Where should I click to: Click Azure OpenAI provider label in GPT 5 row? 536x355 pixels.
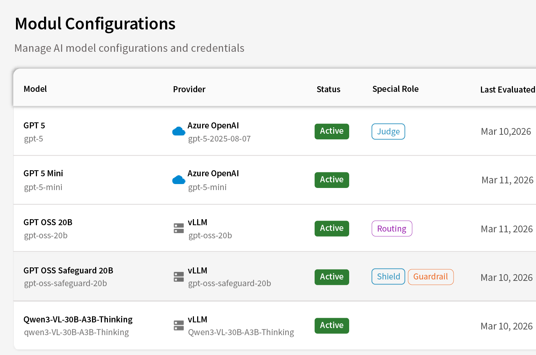coord(213,126)
